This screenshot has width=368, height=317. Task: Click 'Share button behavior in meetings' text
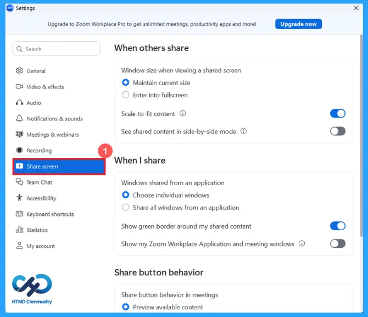coord(170,295)
